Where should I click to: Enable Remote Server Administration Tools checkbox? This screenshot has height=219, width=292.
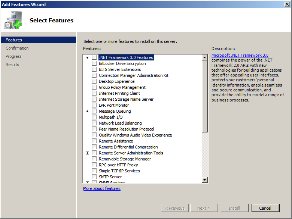click(x=94, y=153)
